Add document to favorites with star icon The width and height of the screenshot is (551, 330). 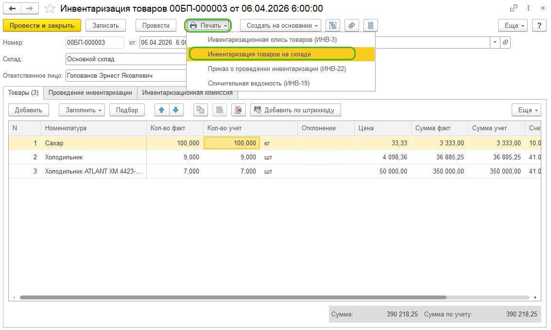point(49,8)
